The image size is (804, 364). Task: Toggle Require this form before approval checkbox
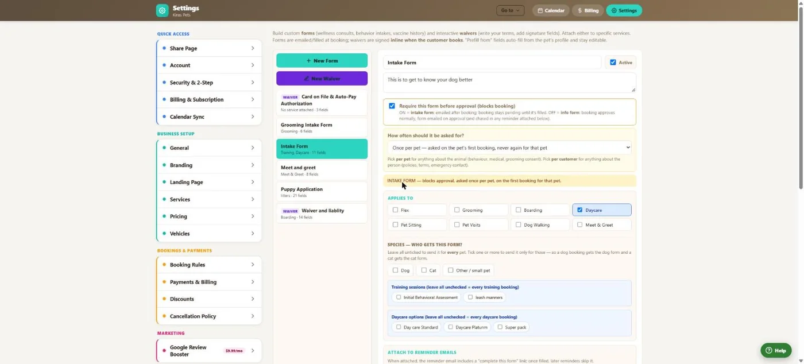392,106
